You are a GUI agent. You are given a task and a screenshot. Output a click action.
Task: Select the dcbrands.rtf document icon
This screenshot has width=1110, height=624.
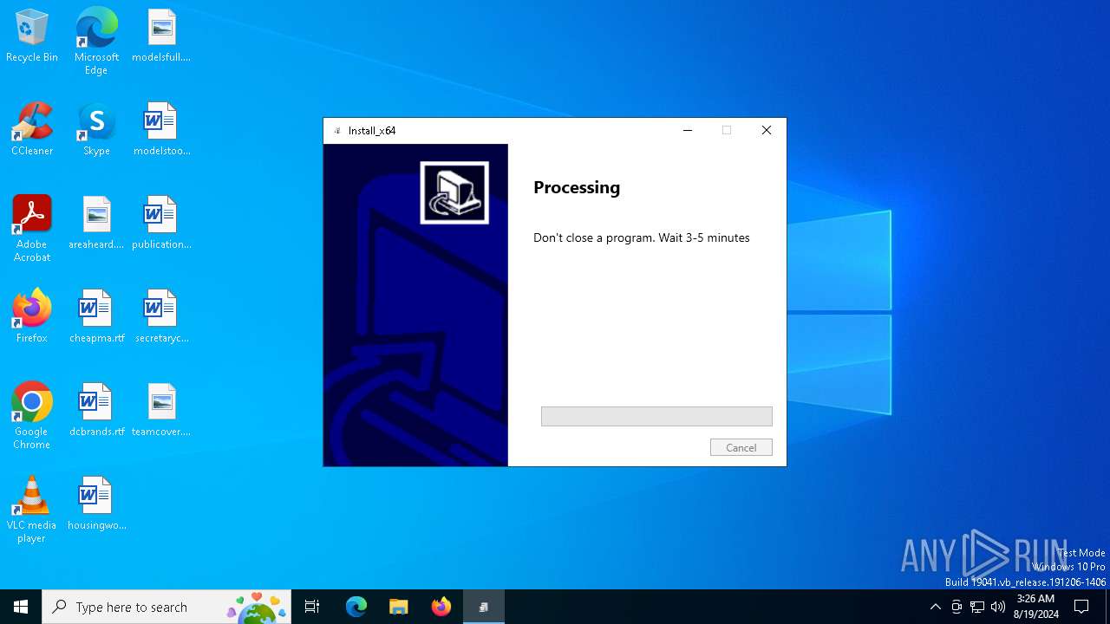96,411
